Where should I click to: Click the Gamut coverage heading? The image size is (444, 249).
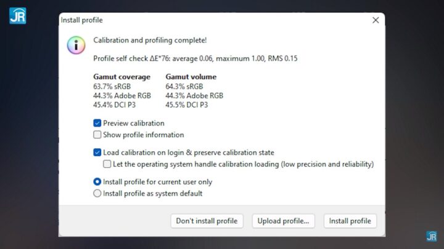coord(121,77)
